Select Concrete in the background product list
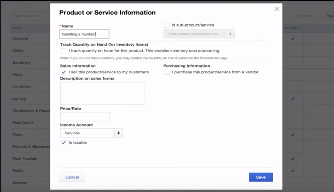 (20, 39)
